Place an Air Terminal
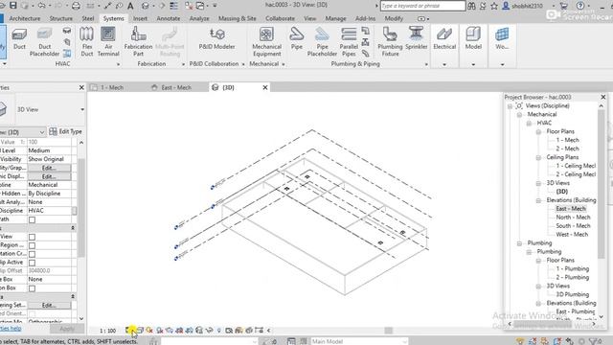This screenshot has width=613, height=345. [108, 42]
